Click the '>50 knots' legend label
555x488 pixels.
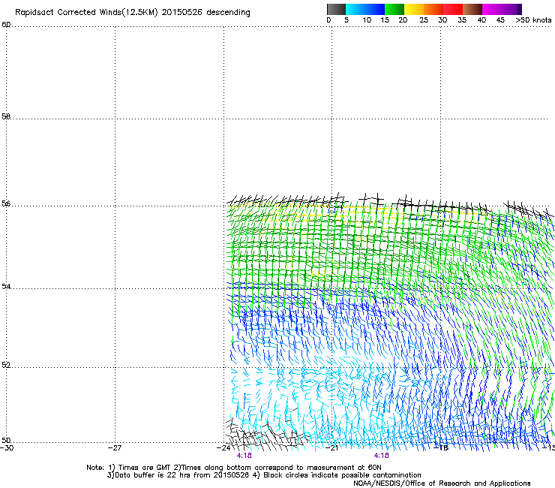pyautogui.click(x=533, y=20)
